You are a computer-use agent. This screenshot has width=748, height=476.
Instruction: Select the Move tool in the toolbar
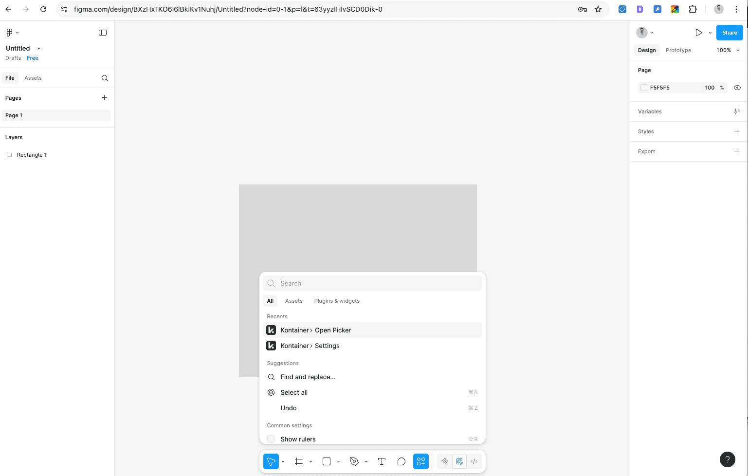[271, 461]
